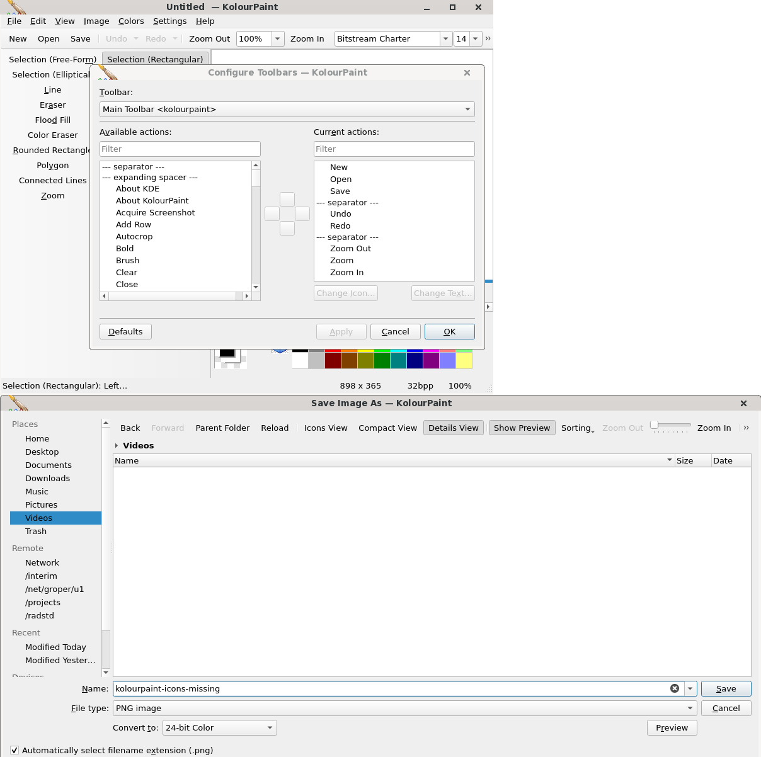This screenshot has height=757, width=761.
Task: Select Acquire Screenshot in Available actions
Action: pos(155,212)
